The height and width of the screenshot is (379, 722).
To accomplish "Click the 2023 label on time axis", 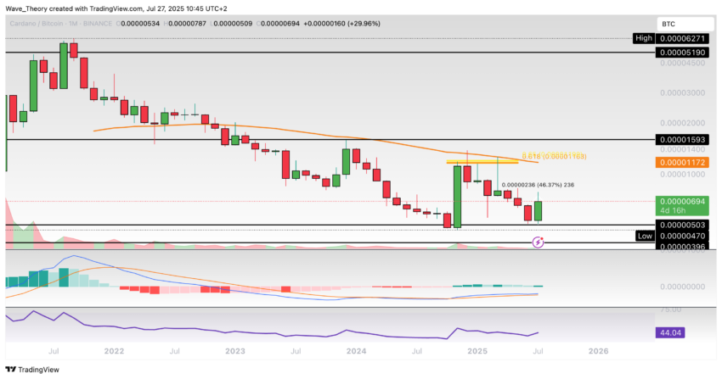I will coord(234,351).
